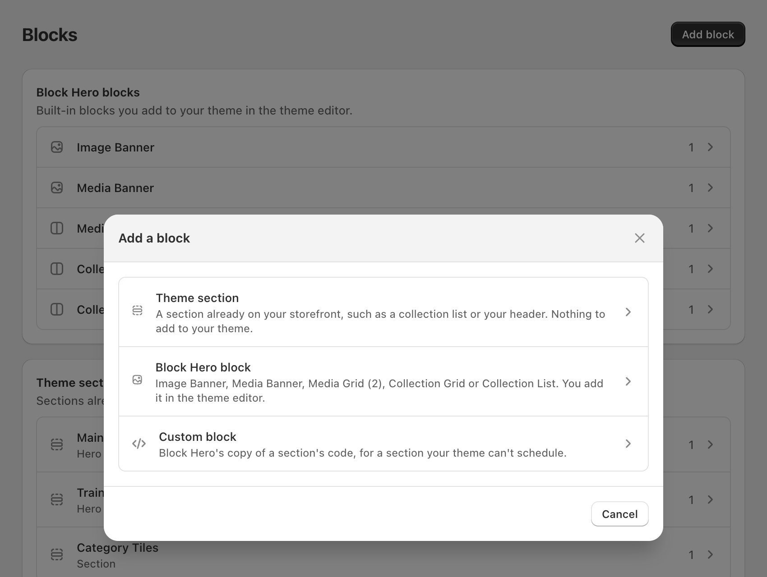The height and width of the screenshot is (577, 767).
Task: Click the Cancel button
Action: 619,514
